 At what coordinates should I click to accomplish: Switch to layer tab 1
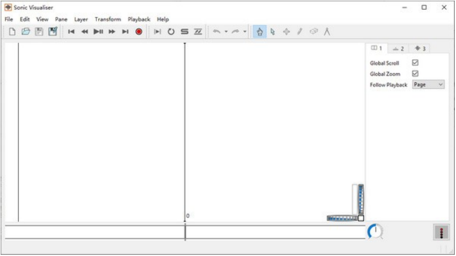coord(377,48)
